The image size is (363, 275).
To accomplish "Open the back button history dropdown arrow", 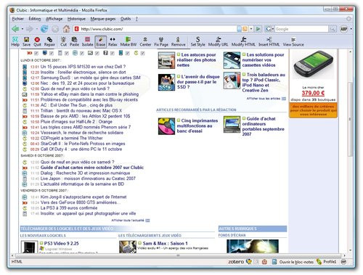I will [23, 29].
